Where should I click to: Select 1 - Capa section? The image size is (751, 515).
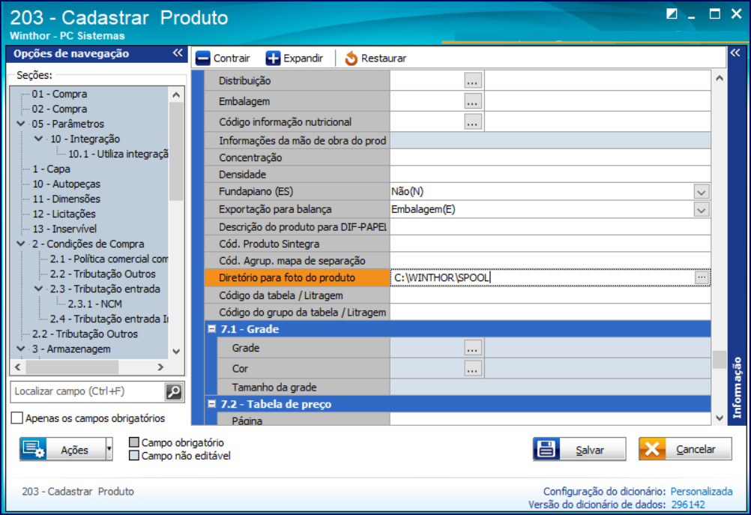click(51, 169)
